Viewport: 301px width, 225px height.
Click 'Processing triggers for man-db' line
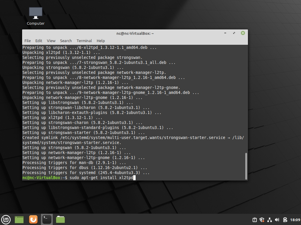click(74, 163)
